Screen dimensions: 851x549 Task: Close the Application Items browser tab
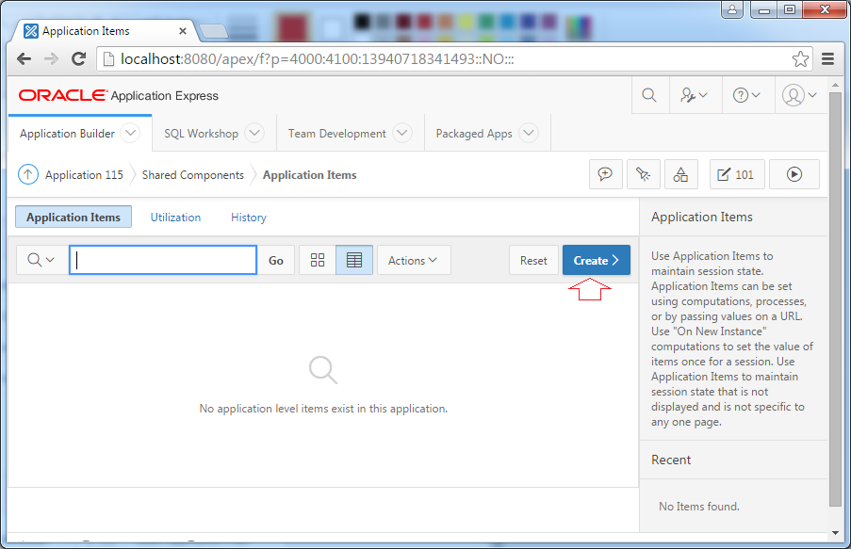point(183,31)
